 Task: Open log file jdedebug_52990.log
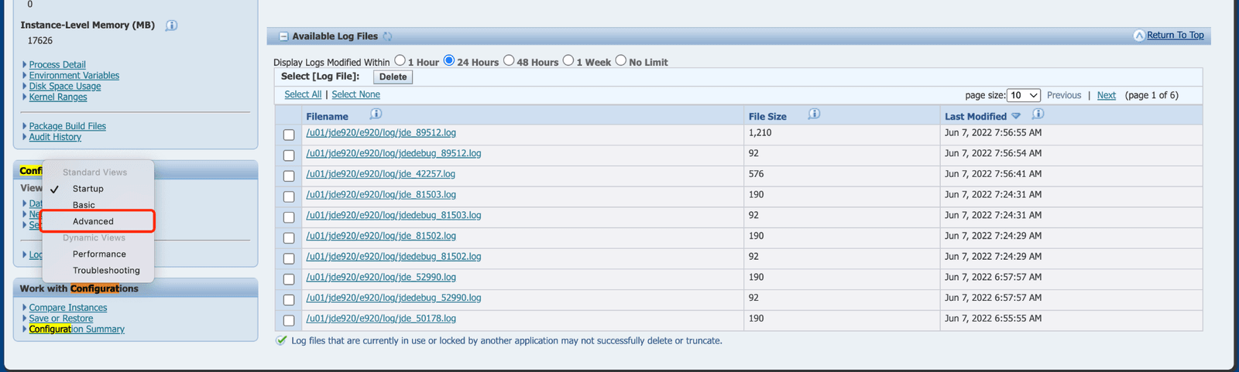pos(393,298)
